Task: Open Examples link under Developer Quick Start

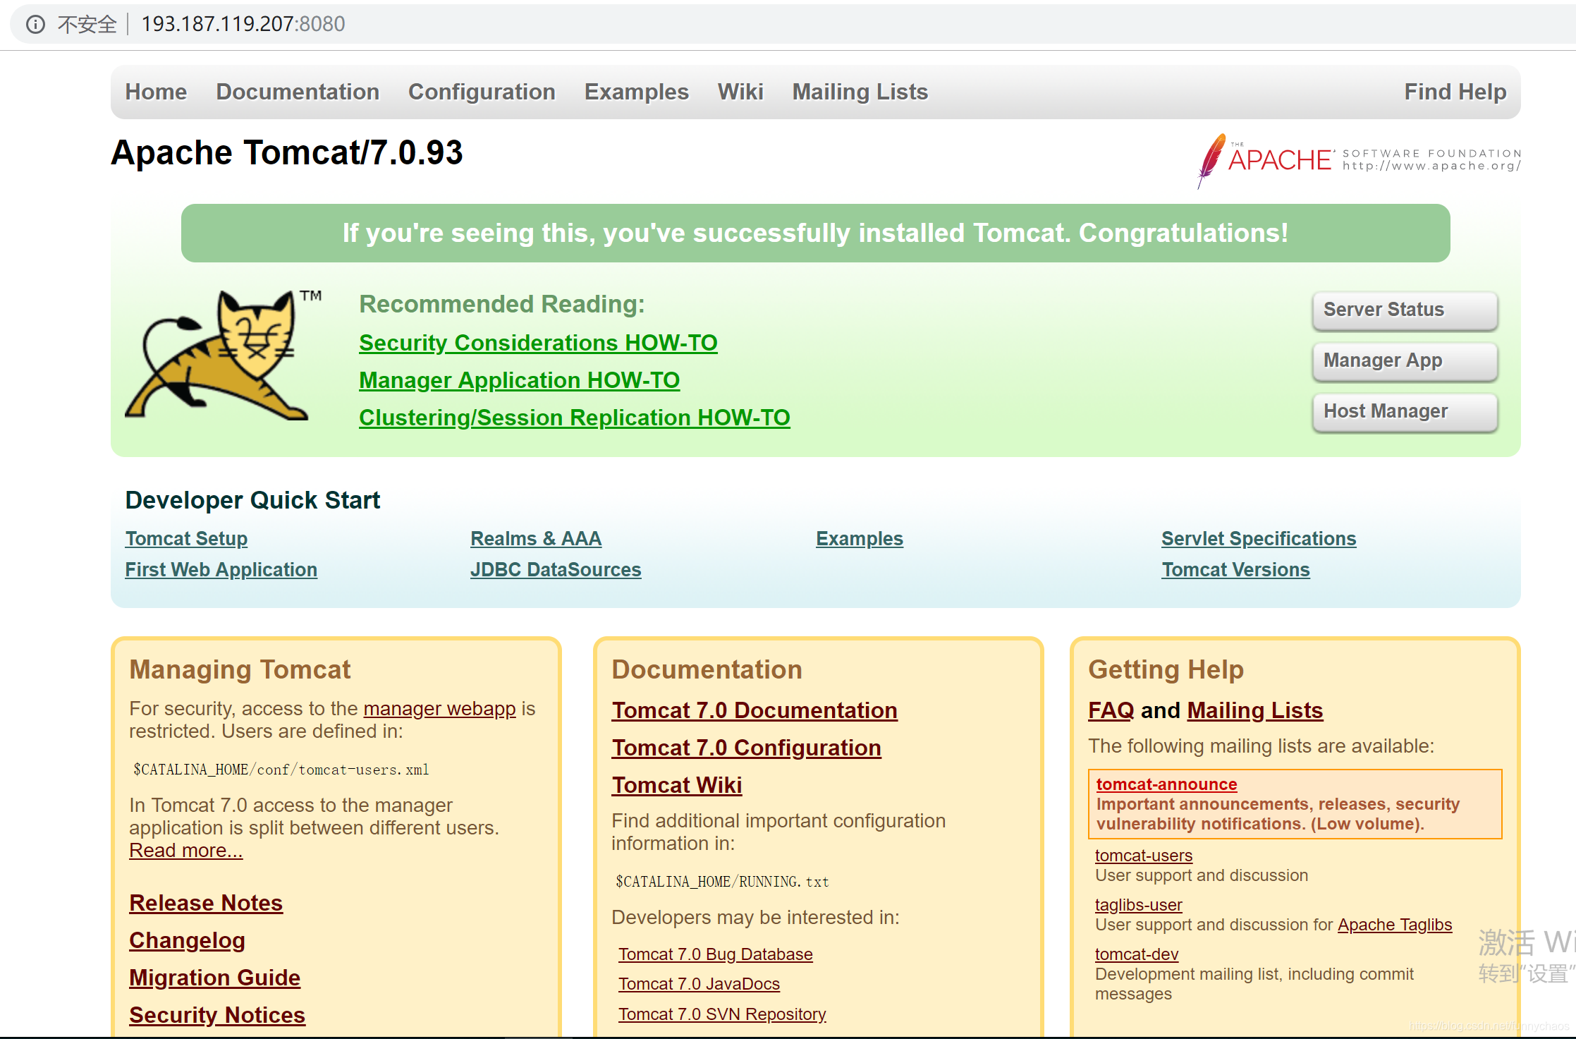Action: [x=859, y=539]
